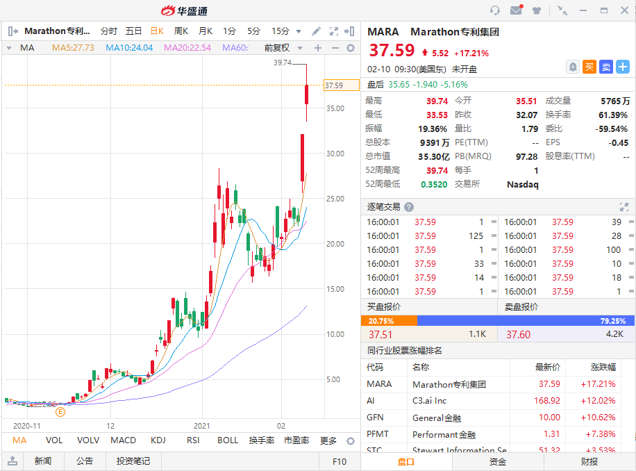Toggle MA indicator at bottom
This screenshot has width=636, height=471.
[19, 440]
